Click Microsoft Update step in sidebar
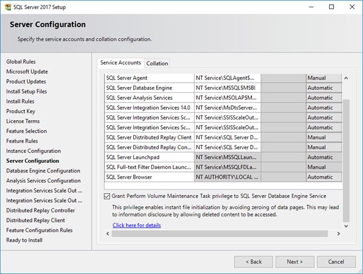The image size is (363, 274). pos(27,72)
